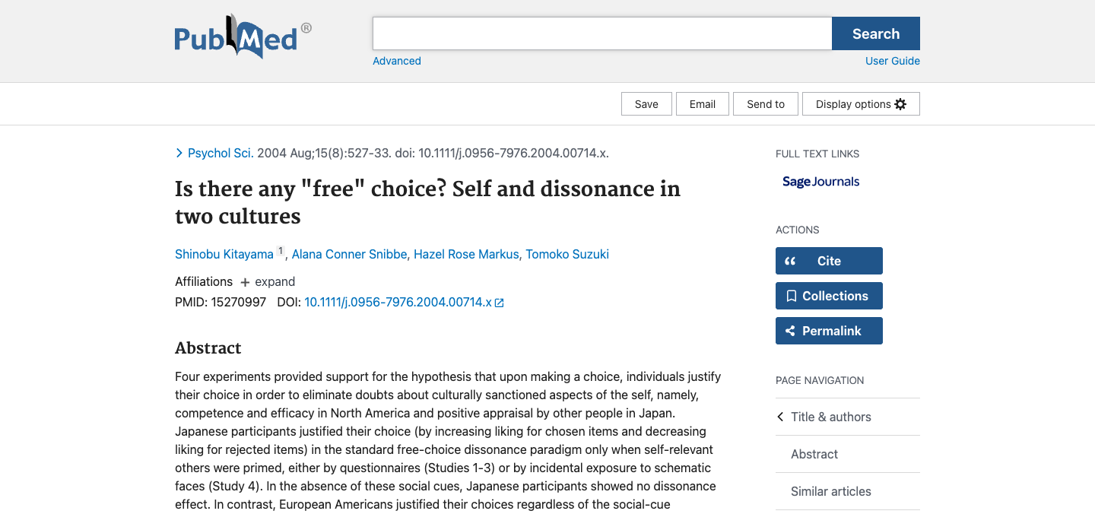Expand the Psychol Sci journal chevron

click(x=179, y=153)
